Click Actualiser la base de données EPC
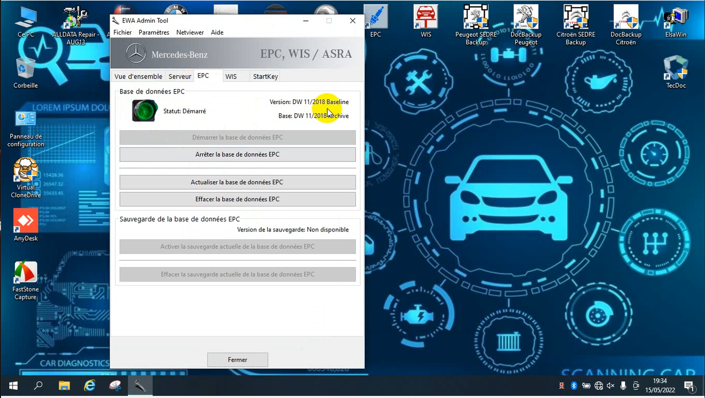705x398 pixels. pyautogui.click(x=237, y=182)
